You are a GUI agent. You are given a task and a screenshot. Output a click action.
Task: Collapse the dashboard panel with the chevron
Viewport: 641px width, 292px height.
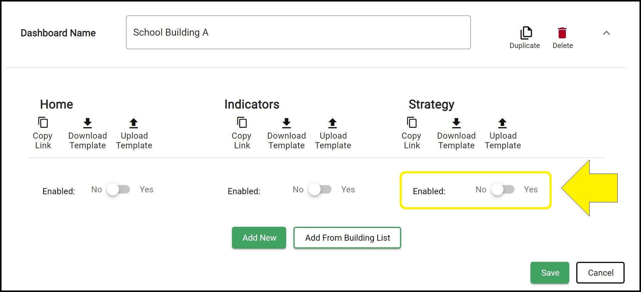click(606, 33)
